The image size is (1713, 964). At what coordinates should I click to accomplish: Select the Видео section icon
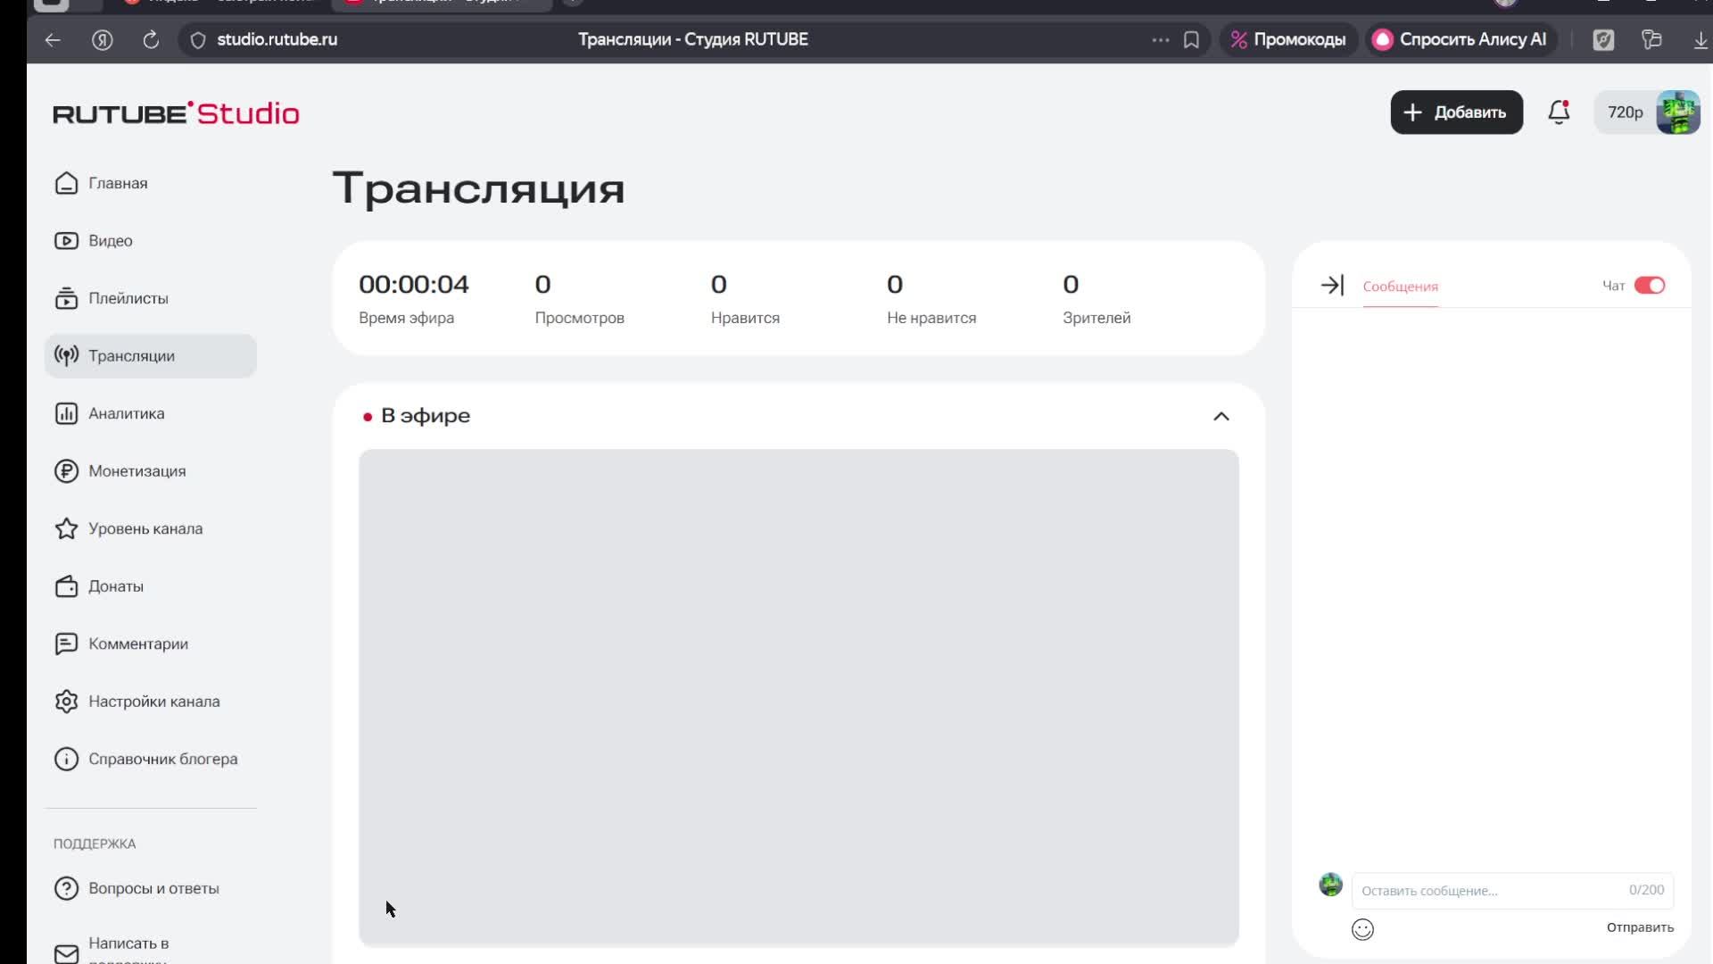67,240
